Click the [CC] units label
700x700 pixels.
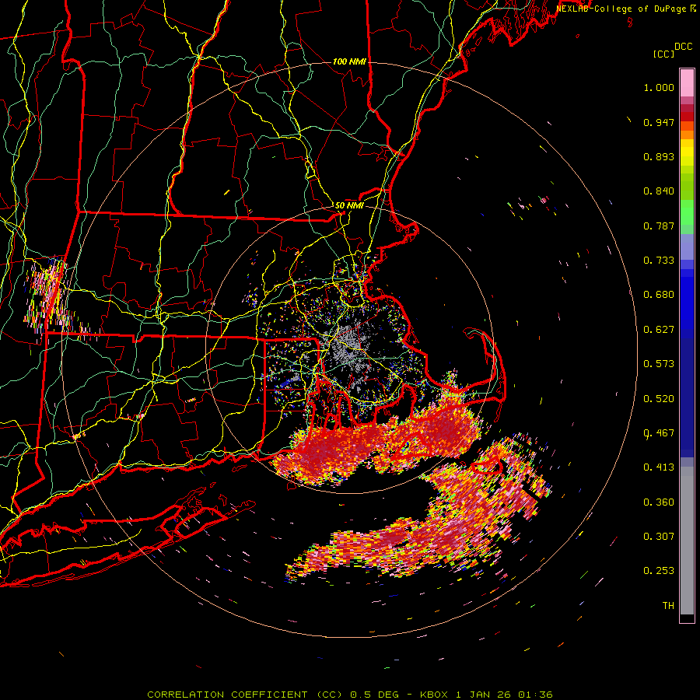click(x=663, y=54)
